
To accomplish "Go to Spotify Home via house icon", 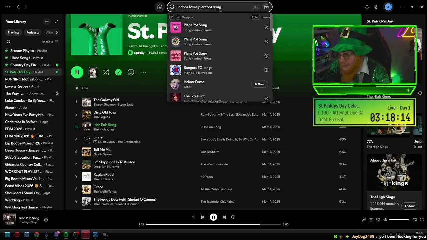I will click(160, 7).
